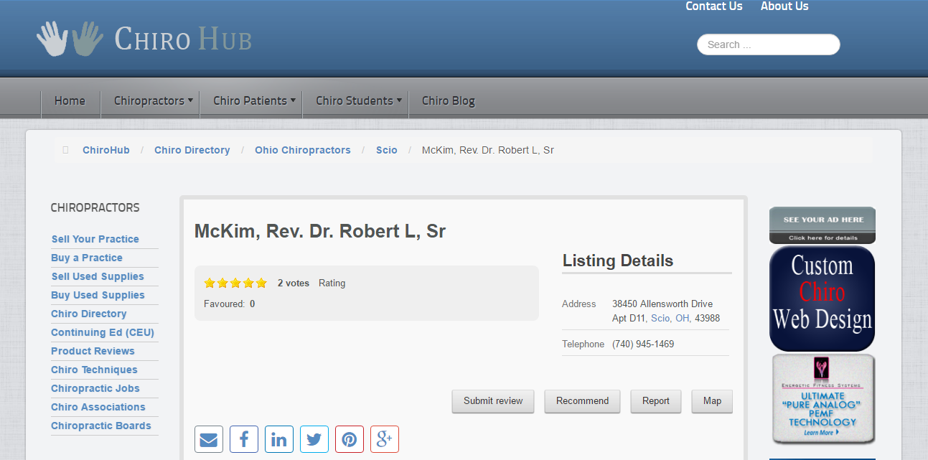Viewport: 928px width, 460px height.
Task: Click OH link in address
Action: (682, 318)
